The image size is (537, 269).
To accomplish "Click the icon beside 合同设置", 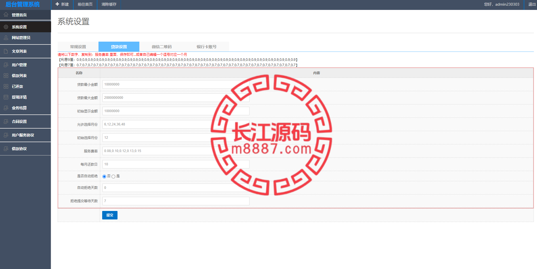I will pos(6,121).
